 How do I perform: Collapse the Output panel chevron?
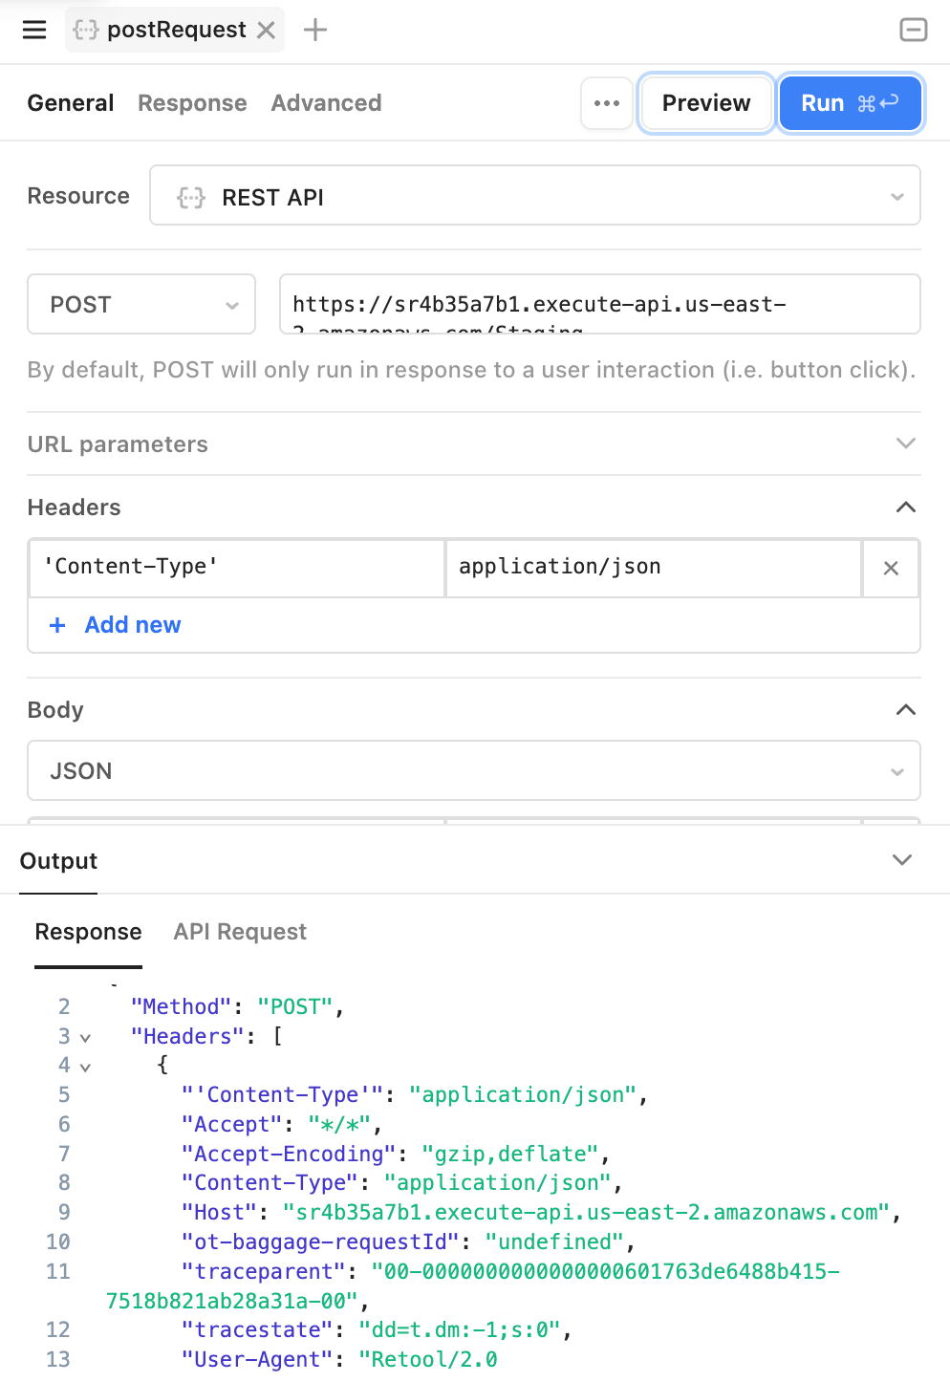pos(902,860)
